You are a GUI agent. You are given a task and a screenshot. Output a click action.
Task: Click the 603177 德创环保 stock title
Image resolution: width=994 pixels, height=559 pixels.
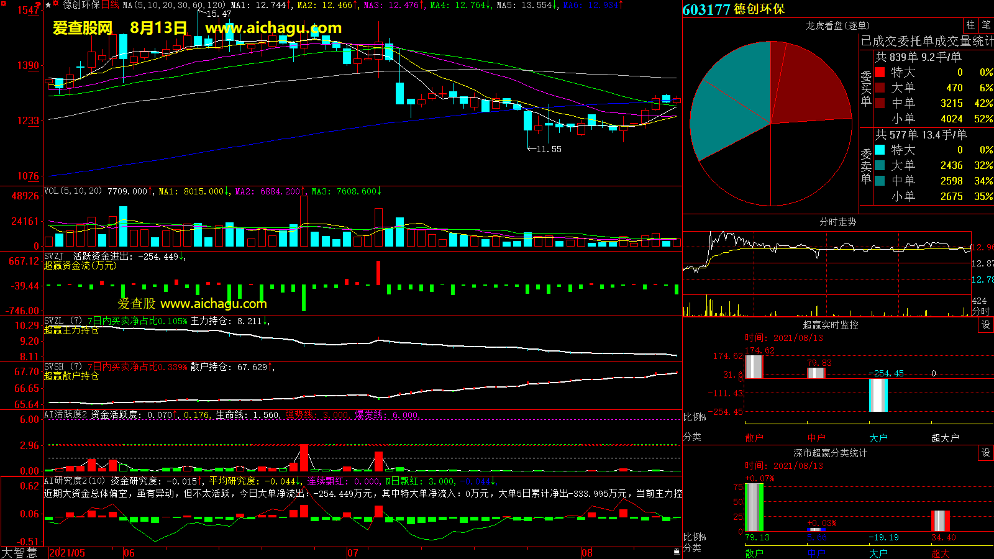[733, 9]
